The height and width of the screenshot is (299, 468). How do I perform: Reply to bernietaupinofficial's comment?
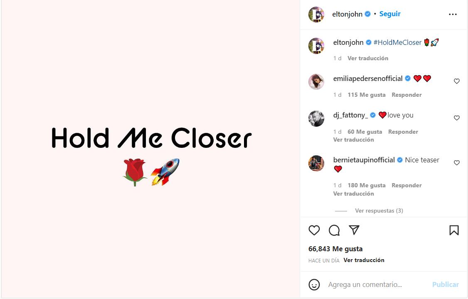[406, 185]
